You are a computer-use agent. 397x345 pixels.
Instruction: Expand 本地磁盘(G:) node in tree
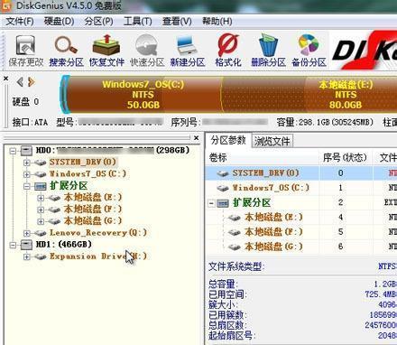41,221
